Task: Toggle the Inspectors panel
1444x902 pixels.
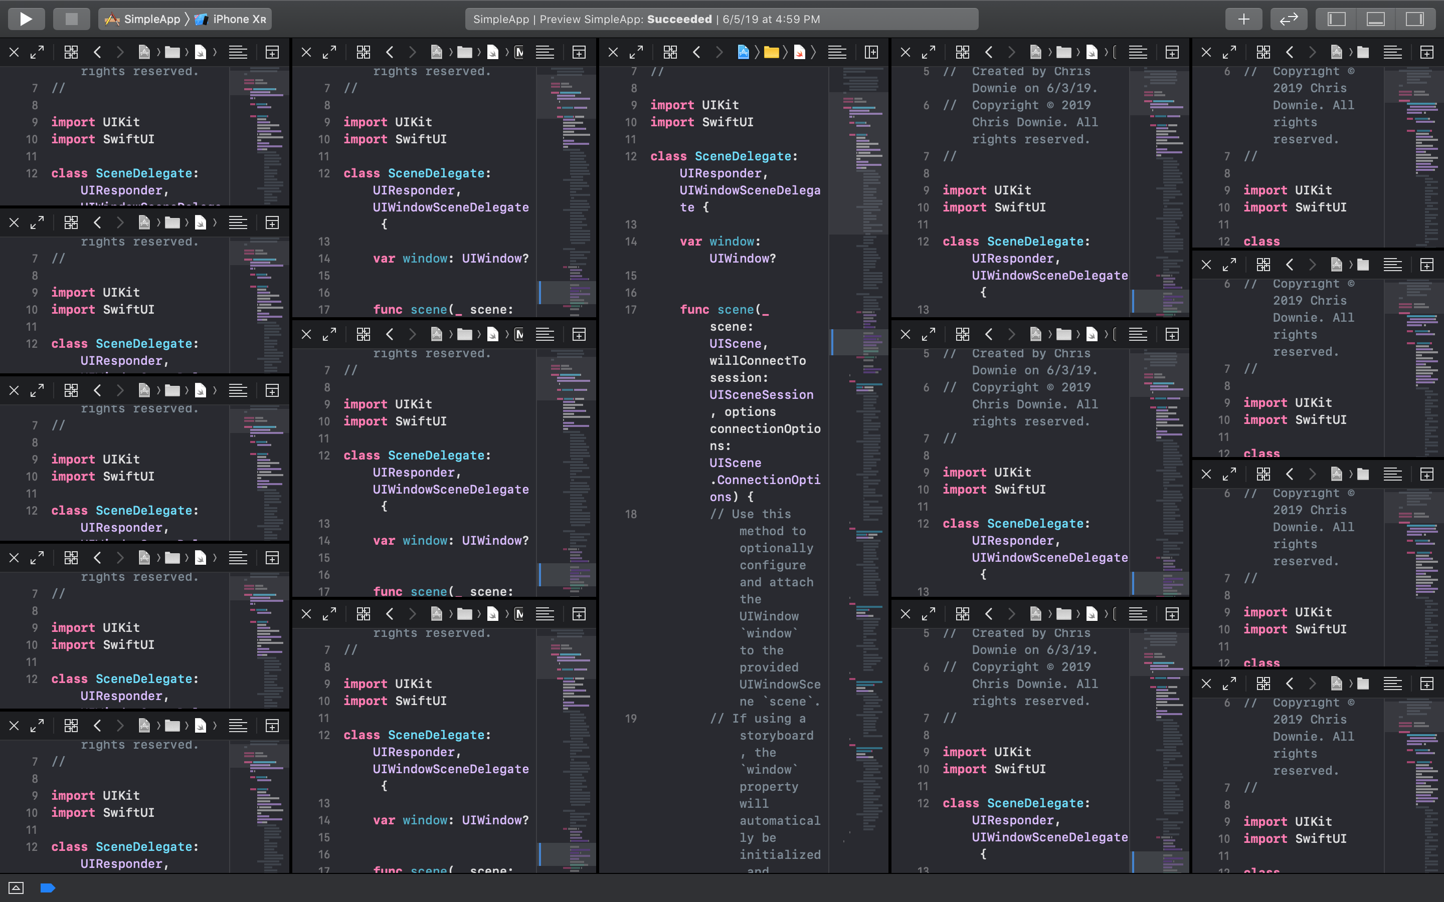Action: [x=1415, y=19]
